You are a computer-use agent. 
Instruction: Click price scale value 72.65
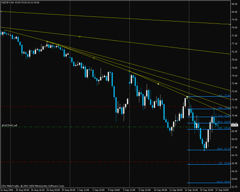[235, 91]
